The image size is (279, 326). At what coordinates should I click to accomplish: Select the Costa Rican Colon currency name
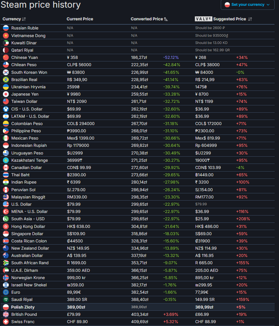tap(29, 241)
